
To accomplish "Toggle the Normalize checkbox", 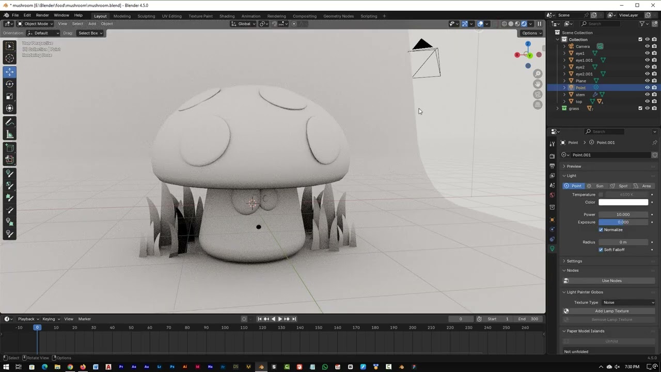I will pyautogui.click(x=601, y=230).
